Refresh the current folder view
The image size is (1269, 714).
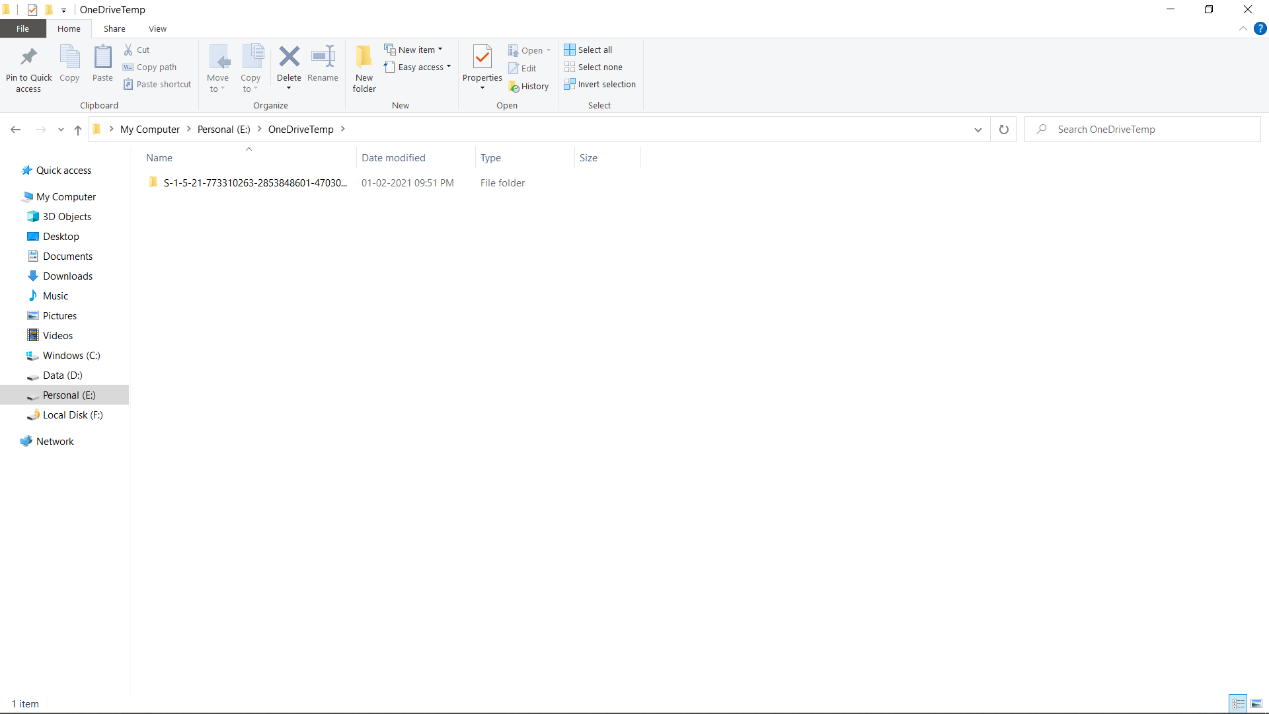tap(1003, 130)
